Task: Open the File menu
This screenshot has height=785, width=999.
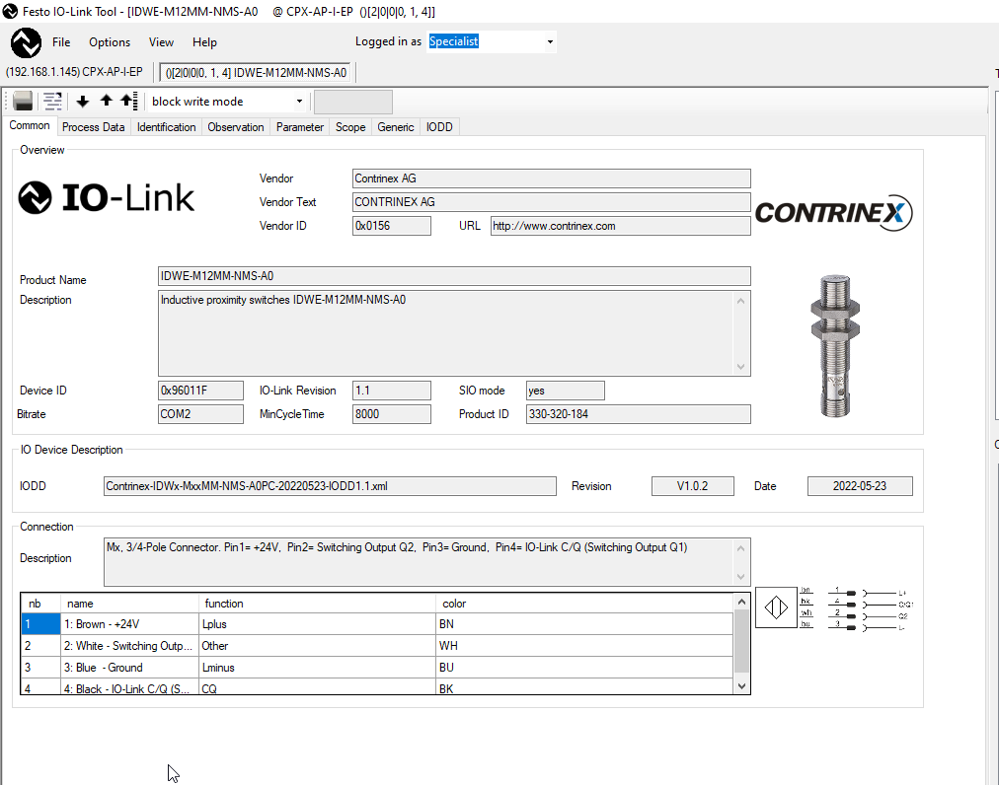Action: pos(61,42)
